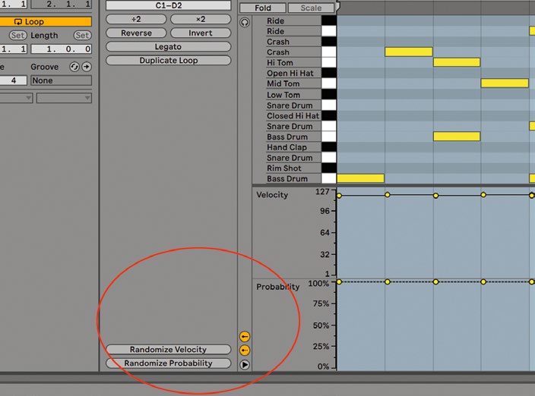Click the Closed Hi Hat drum label
The height and width of the screenshot is (396, 535).
293,116
